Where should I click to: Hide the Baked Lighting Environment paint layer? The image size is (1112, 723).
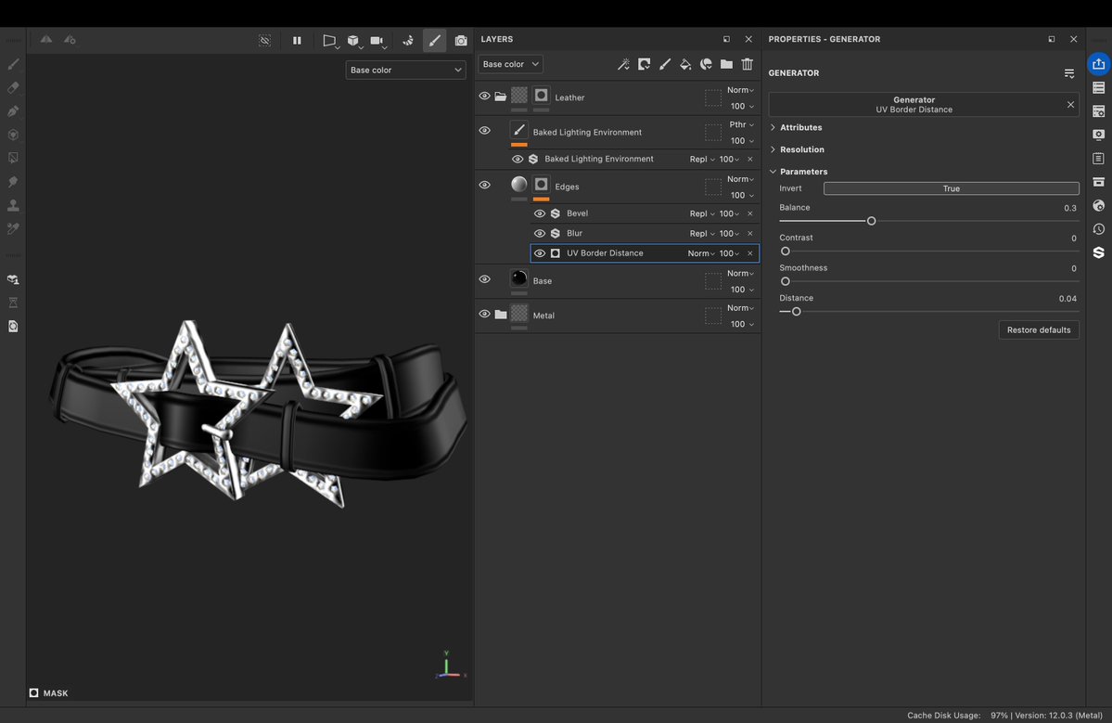point(484,131)
